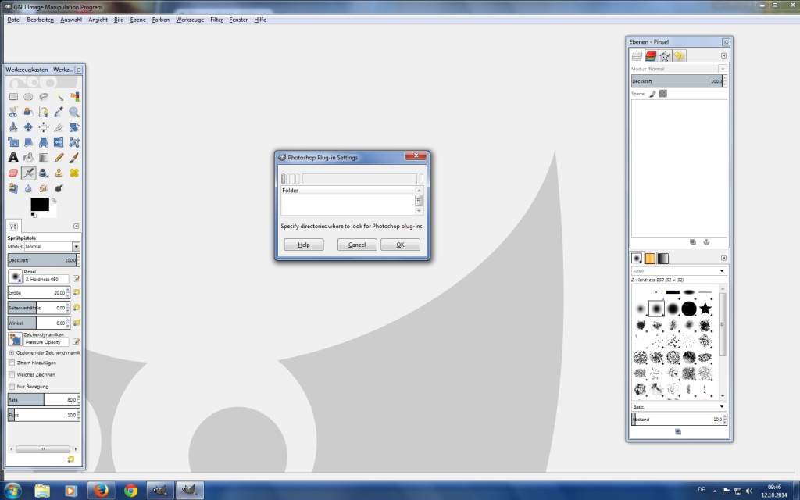Select the Select by Color tool
Screen dimensions: 800x500
point(74,96)
